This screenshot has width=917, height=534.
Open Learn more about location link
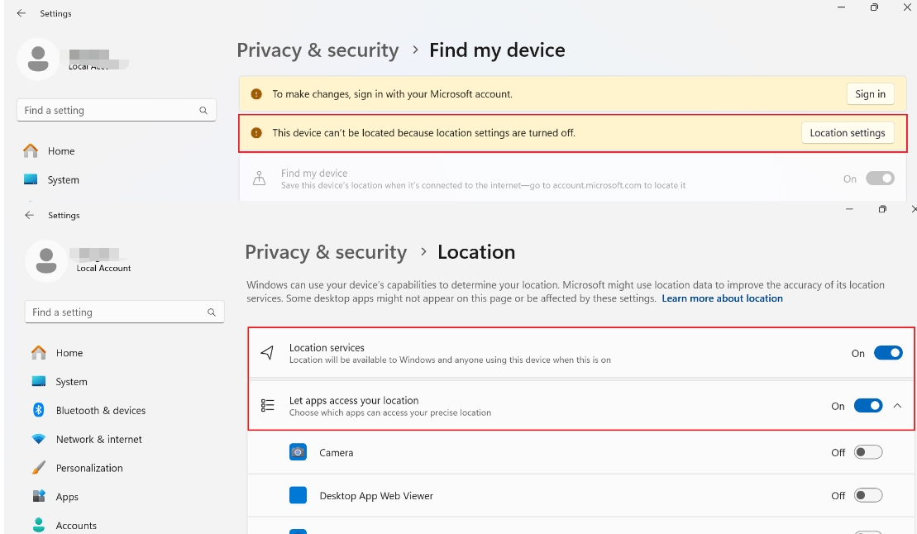point(722,298)
